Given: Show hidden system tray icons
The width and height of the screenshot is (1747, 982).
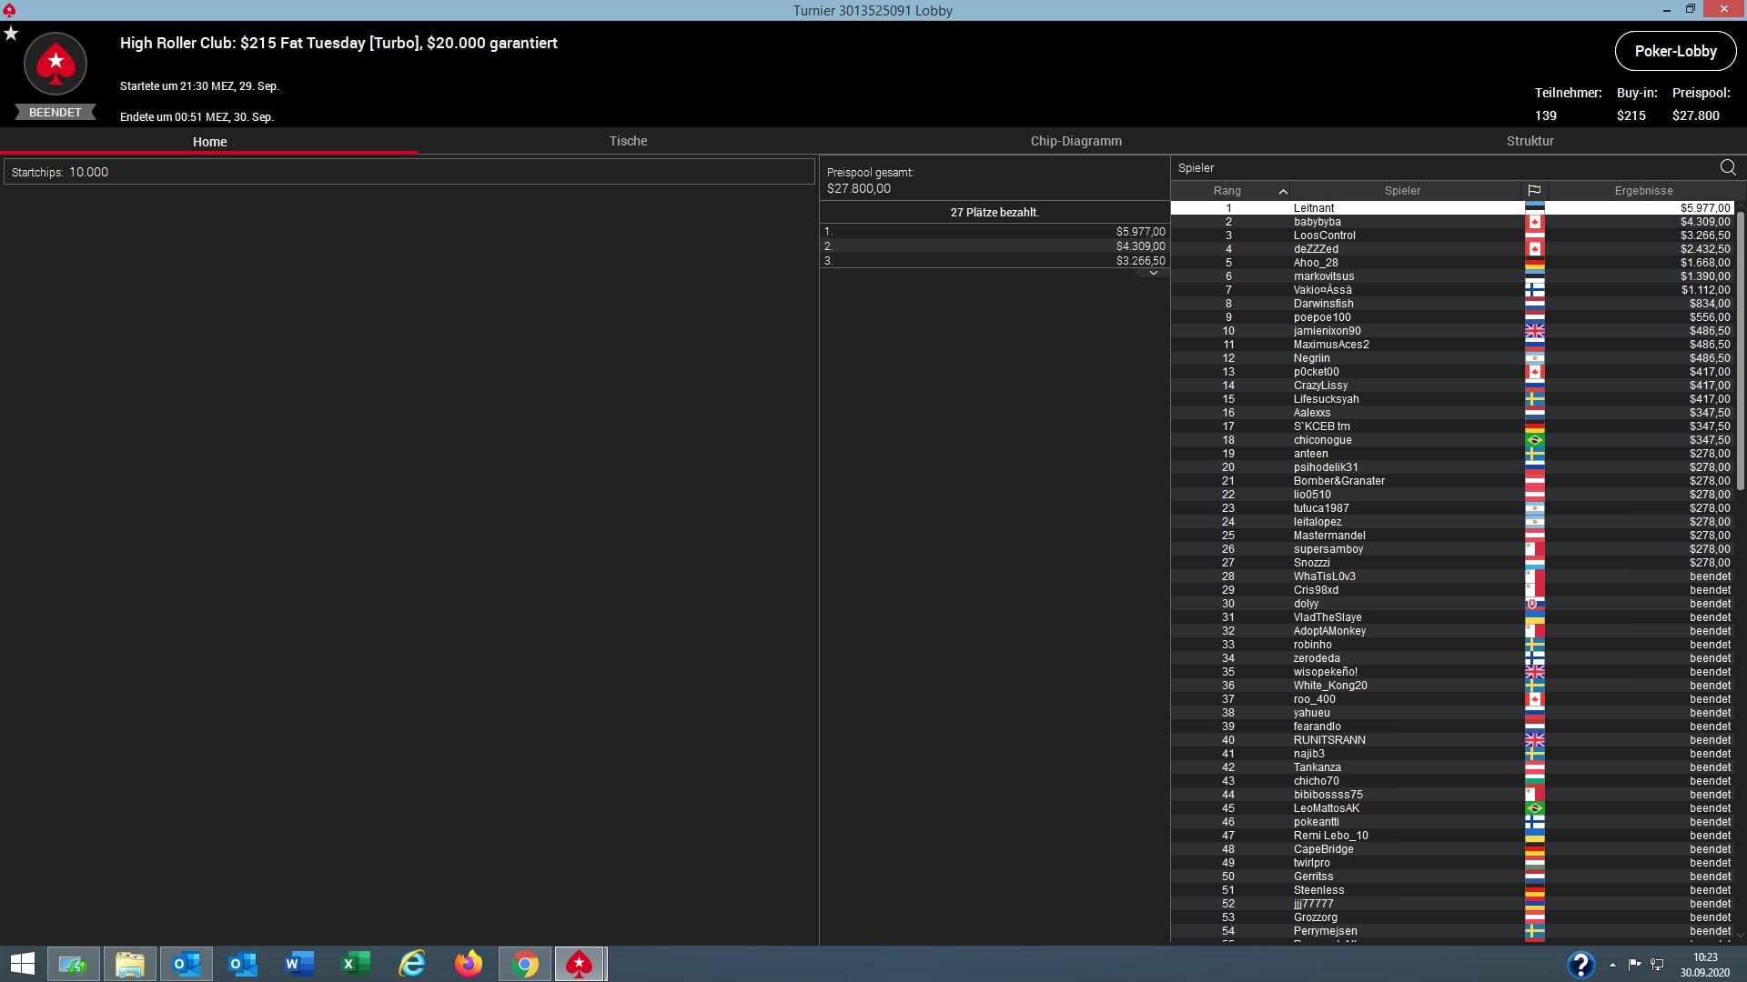Looking at the screenshot, I should point(1612,965).
